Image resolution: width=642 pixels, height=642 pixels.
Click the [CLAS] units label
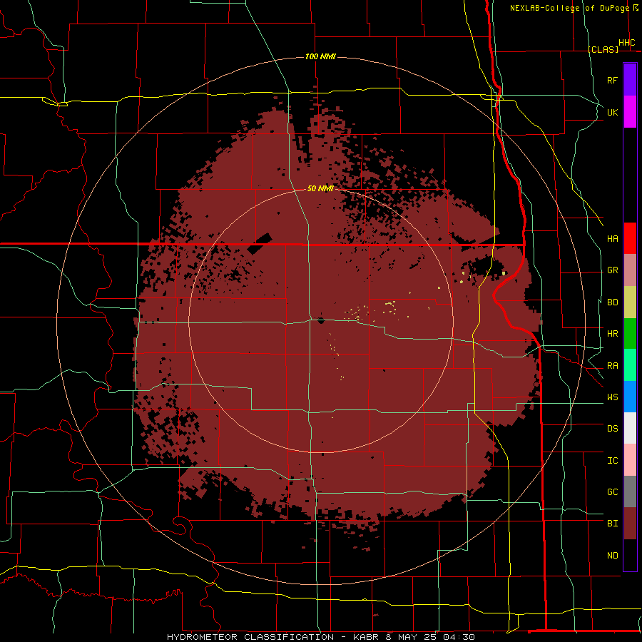[x=603, y=49]
